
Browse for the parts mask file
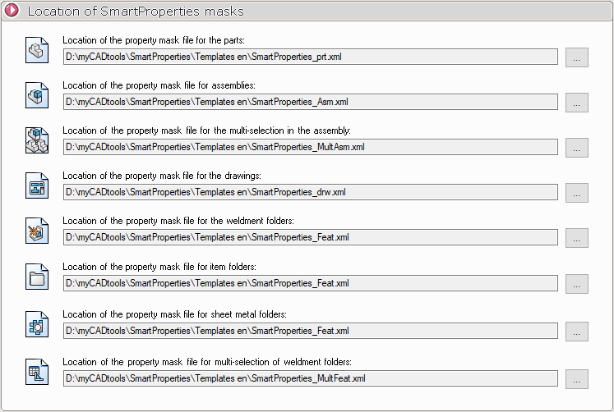click(x=576, y=57)
